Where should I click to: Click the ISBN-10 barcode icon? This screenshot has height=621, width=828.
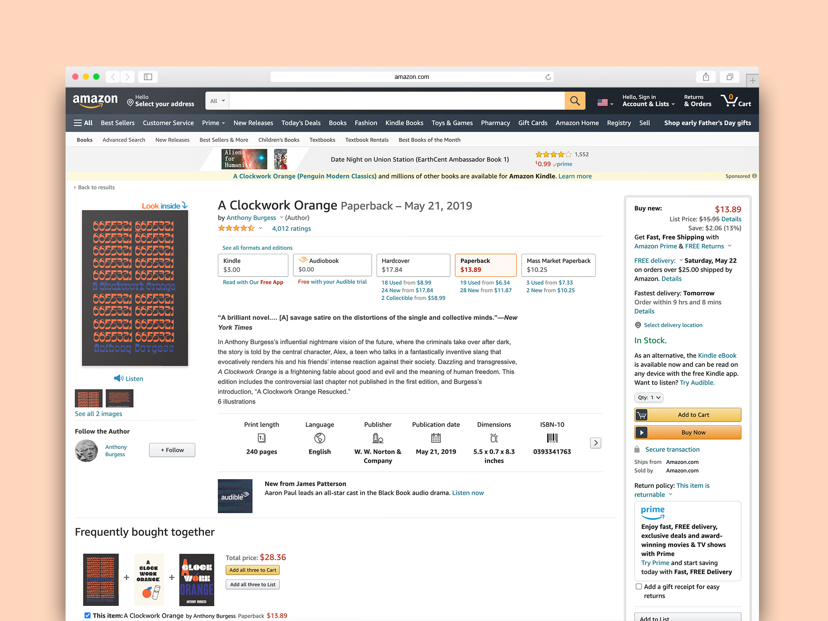coord(552,438)
